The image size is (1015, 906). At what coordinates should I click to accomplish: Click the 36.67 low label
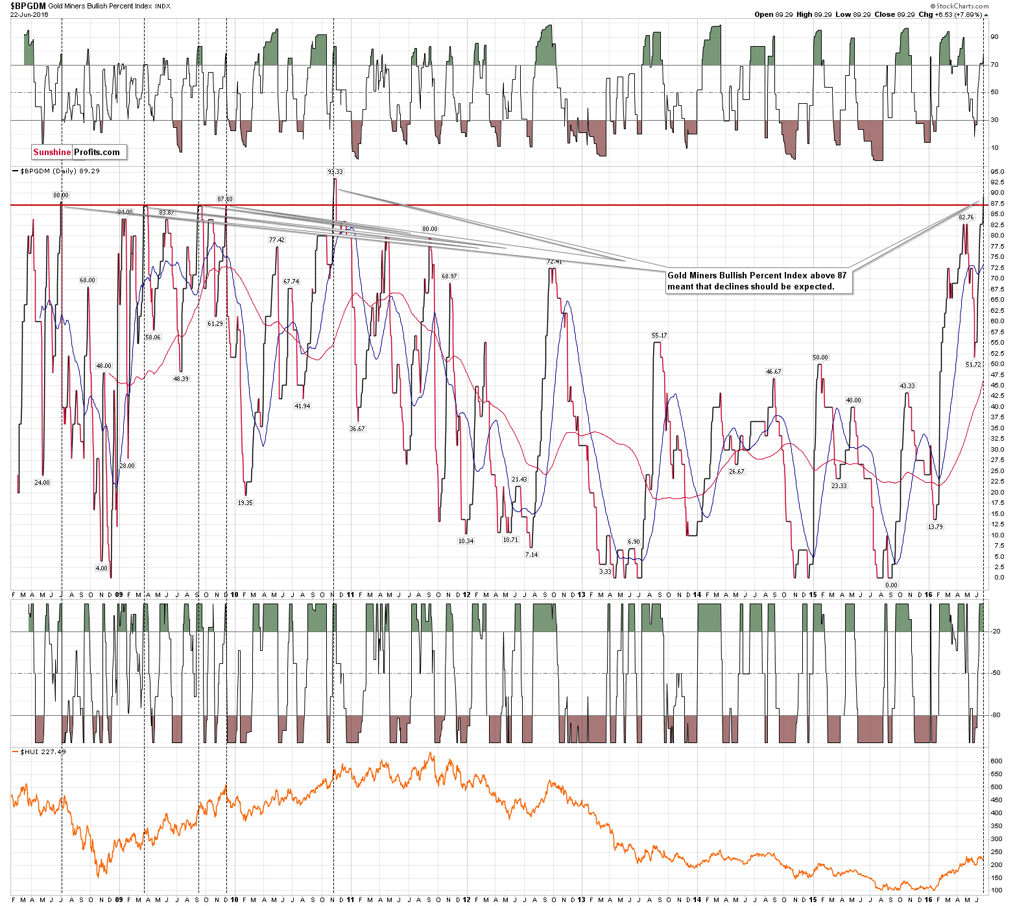coord(357,429)
